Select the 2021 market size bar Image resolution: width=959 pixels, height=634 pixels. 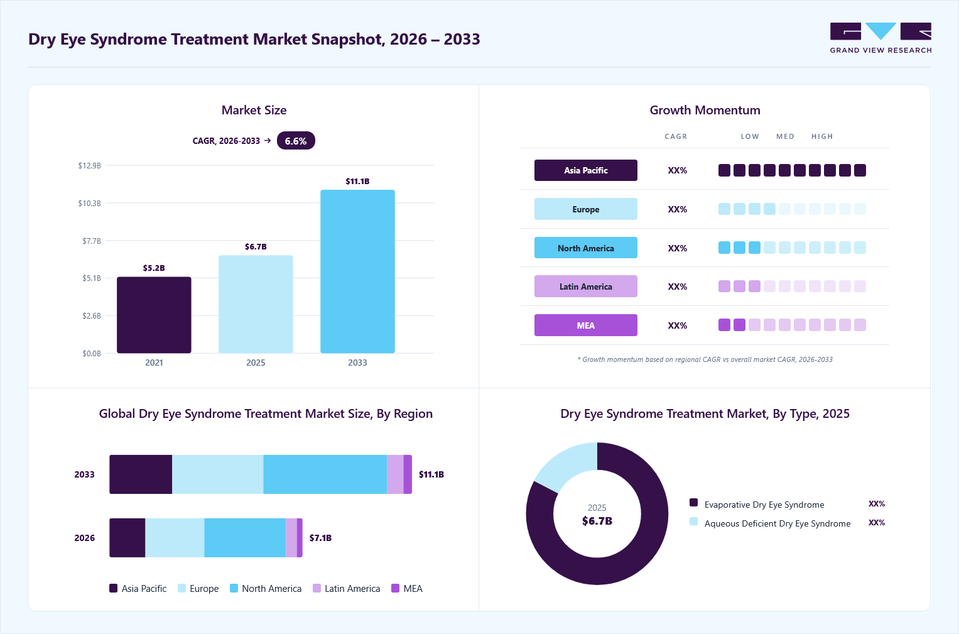pos(154,315)
